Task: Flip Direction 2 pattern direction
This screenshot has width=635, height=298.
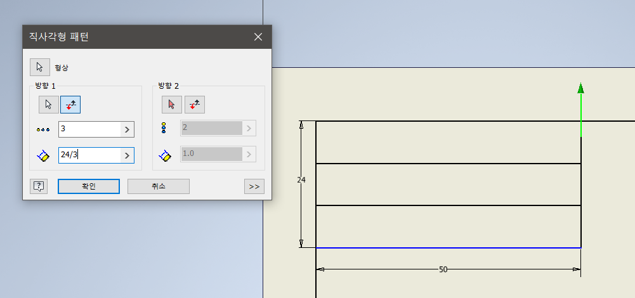Action: click(x=194, y=105)
